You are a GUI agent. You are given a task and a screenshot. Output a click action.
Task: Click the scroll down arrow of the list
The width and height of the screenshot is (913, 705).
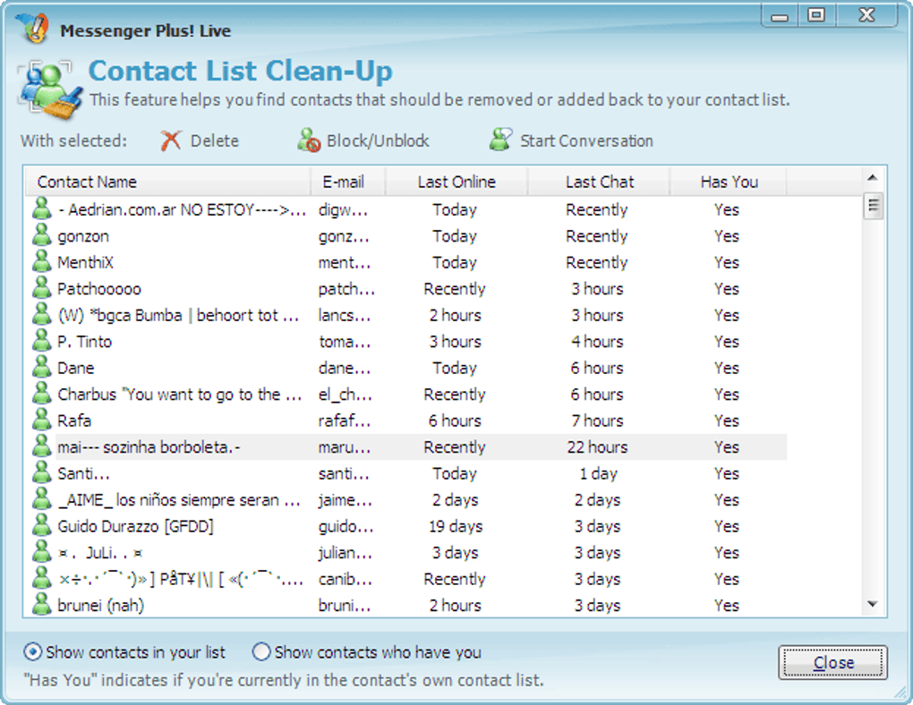(872, 604)
